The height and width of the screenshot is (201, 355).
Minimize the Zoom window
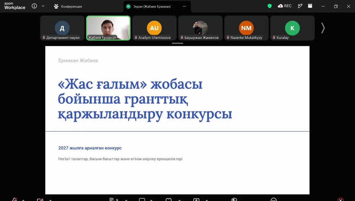point(323,6)
